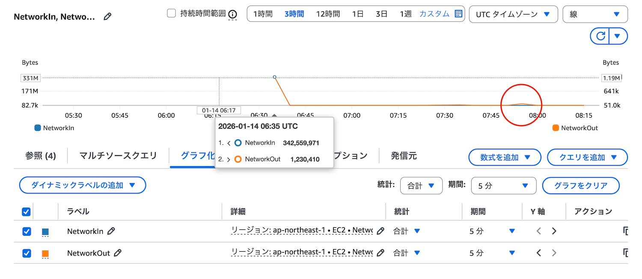Screen dimensions: 642x279
Task: Enable the 持続時間範囲 checkbox
Action: click(172, 13)
